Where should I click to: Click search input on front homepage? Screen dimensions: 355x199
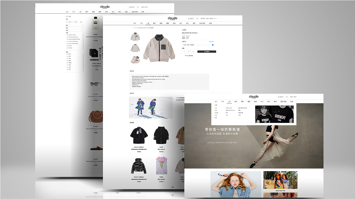281,97
